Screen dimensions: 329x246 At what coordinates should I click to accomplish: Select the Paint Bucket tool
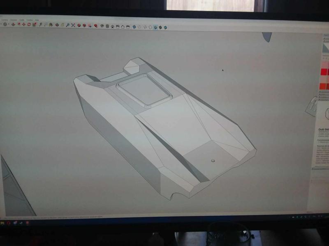51,25
